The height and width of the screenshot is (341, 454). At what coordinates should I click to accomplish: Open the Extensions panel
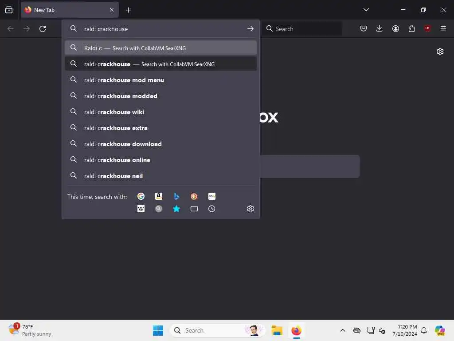tap(411, 28)
